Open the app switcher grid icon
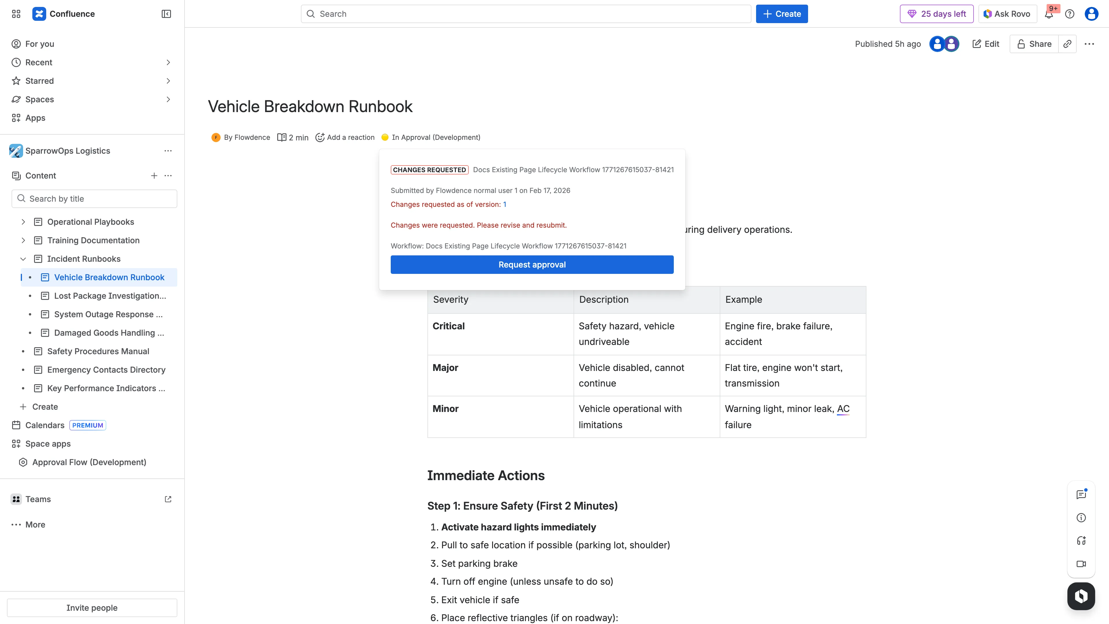This screenshot has width=1109, height=624. (x=16, y=14)
